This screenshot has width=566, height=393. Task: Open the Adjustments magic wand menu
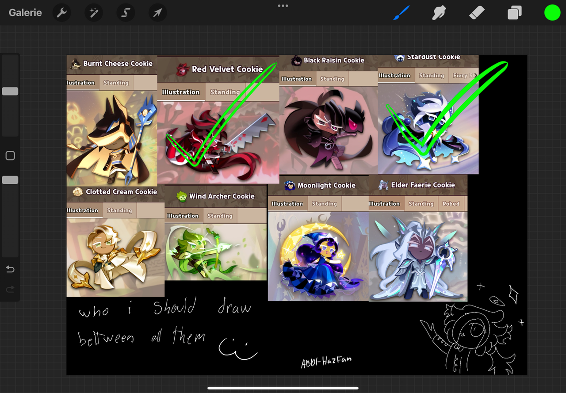(94, 13)
